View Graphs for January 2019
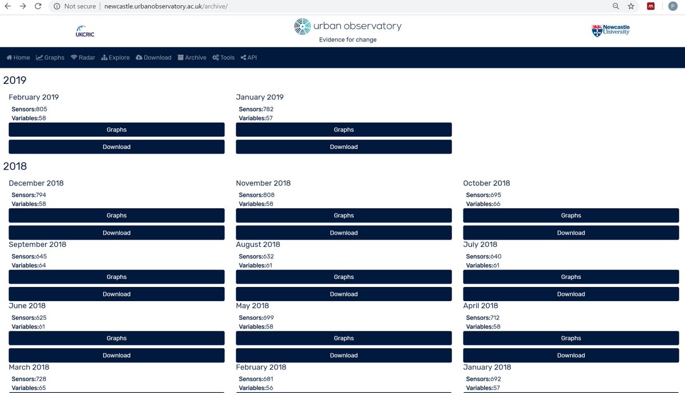The height and width of the screenshot is (393, 685). pos(344,129)
